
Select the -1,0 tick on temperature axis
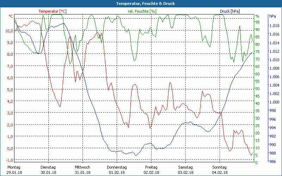point(9,160)
